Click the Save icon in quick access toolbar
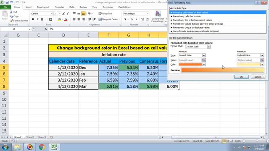 coord(7,2)
